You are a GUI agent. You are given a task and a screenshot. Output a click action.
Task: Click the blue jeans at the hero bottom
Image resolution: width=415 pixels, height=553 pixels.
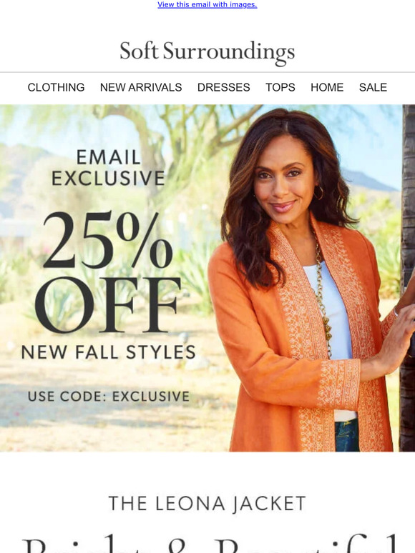point(346,436)
